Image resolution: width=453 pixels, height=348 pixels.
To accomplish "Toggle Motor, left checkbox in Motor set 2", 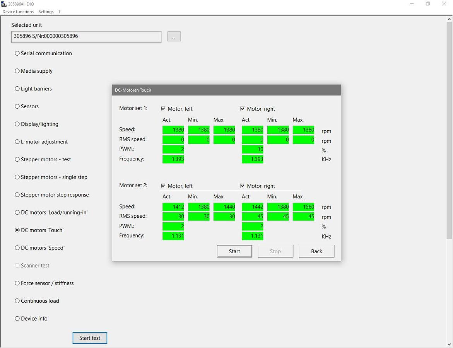I will (x=163, y=186).
